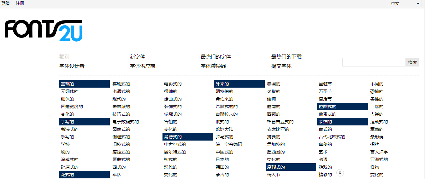The width and height of the screenshot is (425, 179).
Task: Open the 未来派的 category
Action: [121, 107]
